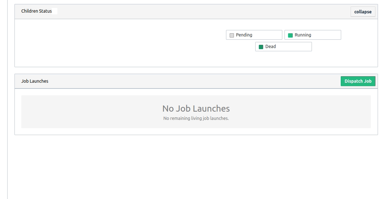
Task: Select the Job Launches heading
Action: pyautogui.click(x=35, y=81)
